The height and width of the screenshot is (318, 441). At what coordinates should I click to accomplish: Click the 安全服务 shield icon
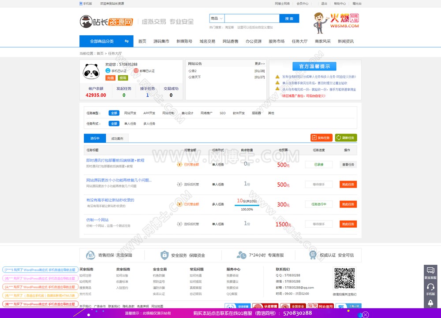[164, 255]
